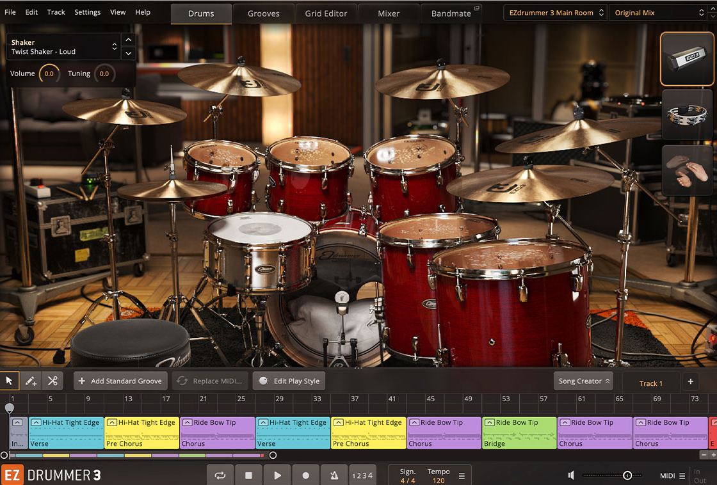Screen dimensions: 717x485
Task: Select the scissors cut tool
Action: tap(52, 381)
